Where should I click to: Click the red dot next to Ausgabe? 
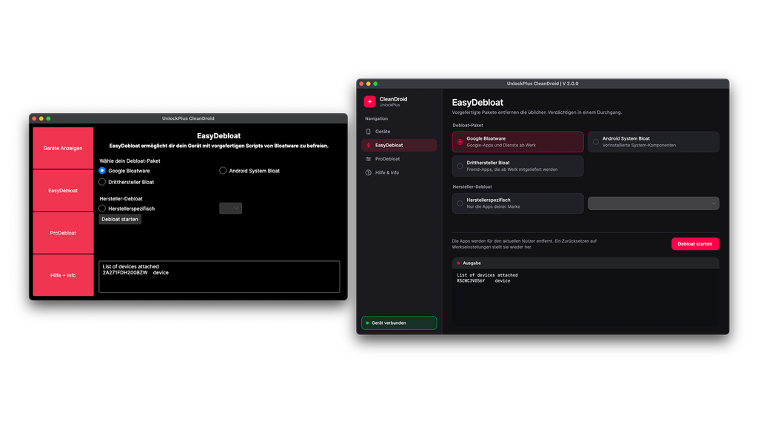458,263
